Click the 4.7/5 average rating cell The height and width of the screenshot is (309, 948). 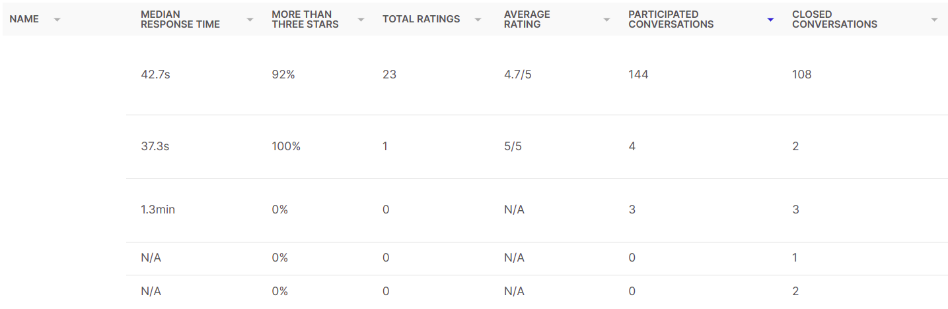click(x=518, y=74)
